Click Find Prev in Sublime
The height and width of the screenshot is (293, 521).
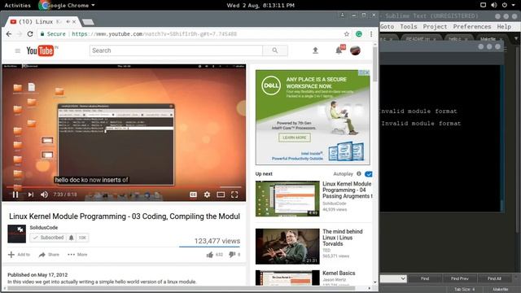(459, 278)
